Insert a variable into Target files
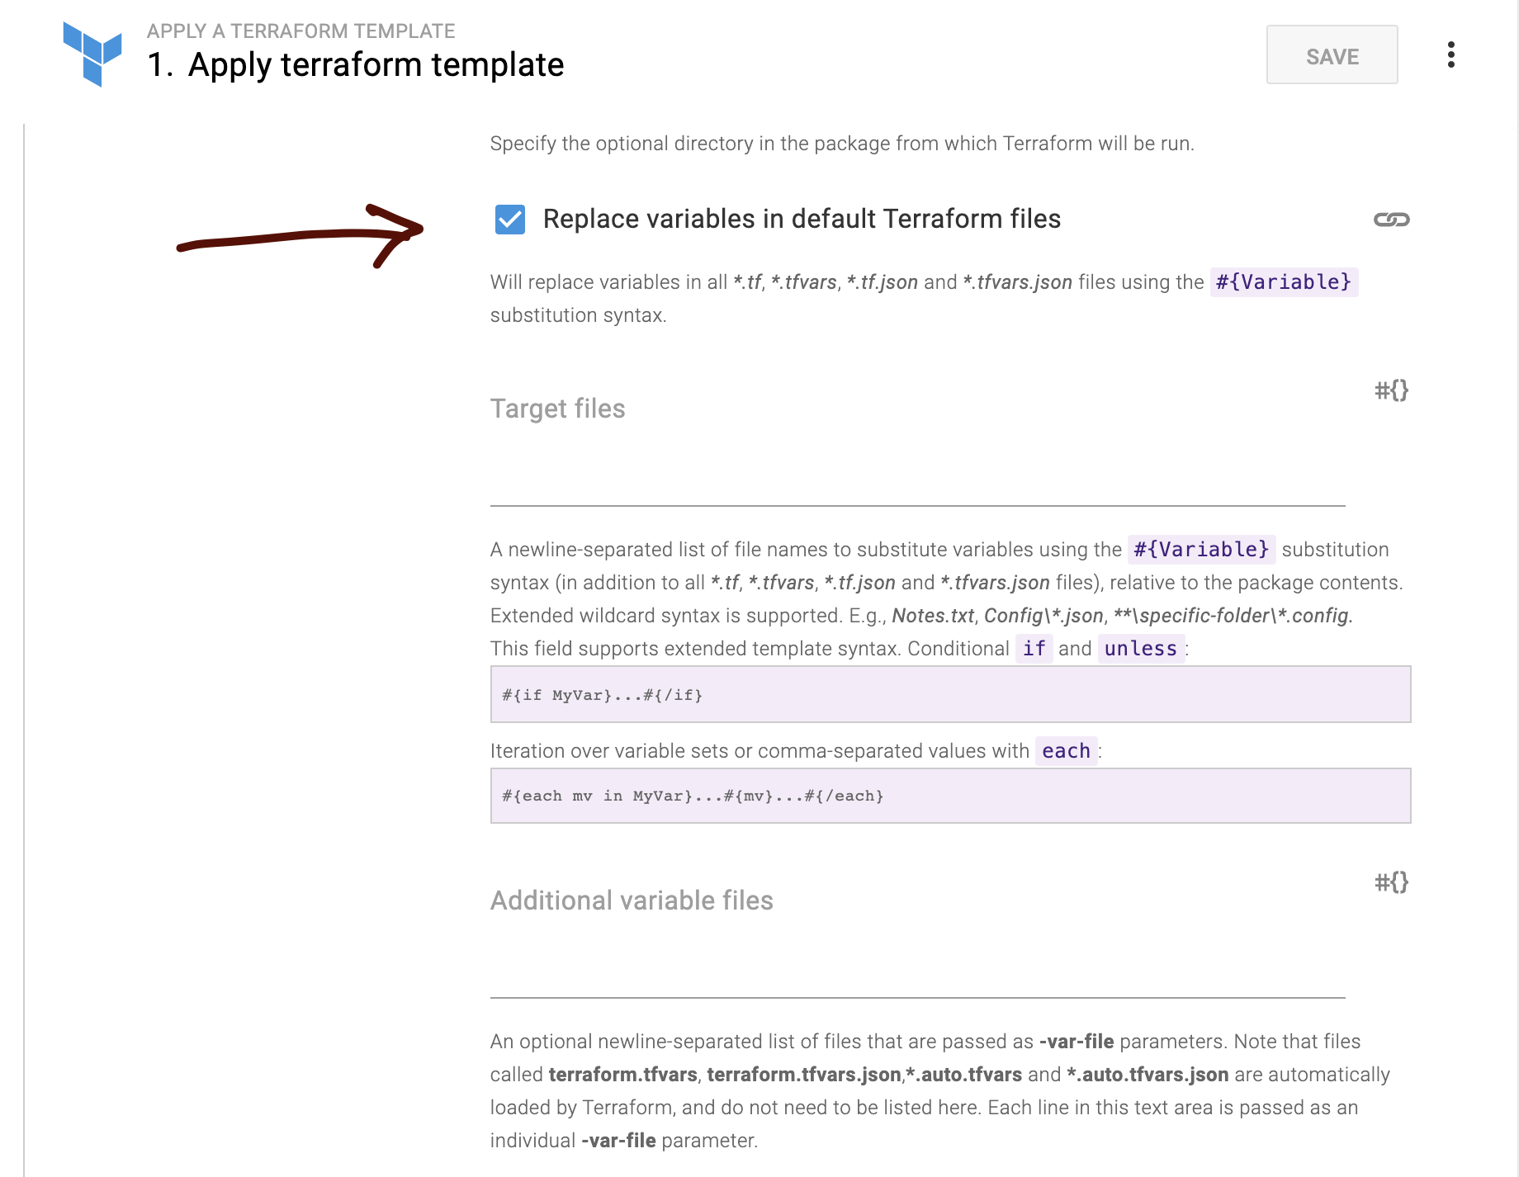The width and height of the screenshot is (1519, 1177). [x=1391, y=390]
